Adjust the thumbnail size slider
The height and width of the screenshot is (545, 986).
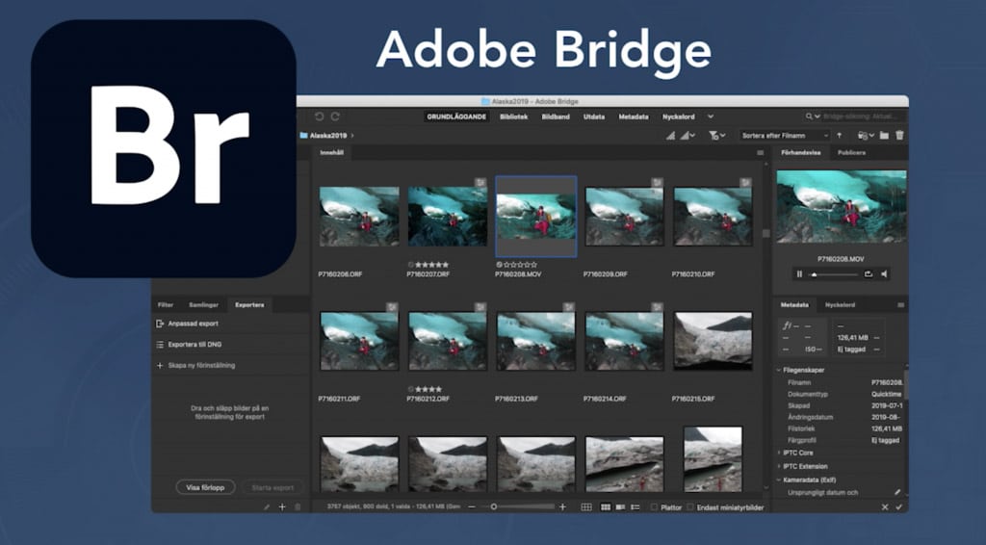coord(494,506)
